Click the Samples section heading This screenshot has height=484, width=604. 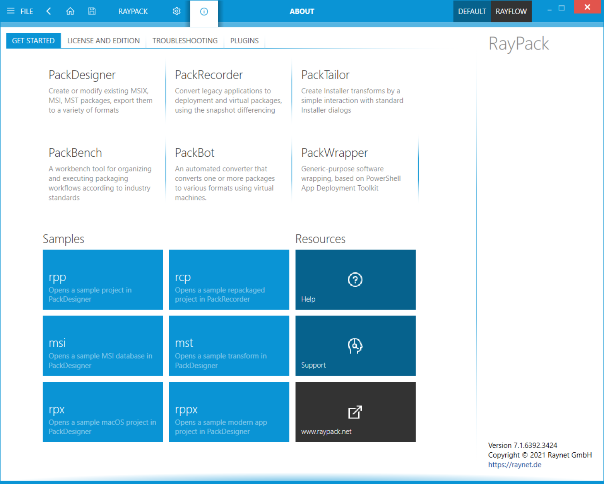63,239
